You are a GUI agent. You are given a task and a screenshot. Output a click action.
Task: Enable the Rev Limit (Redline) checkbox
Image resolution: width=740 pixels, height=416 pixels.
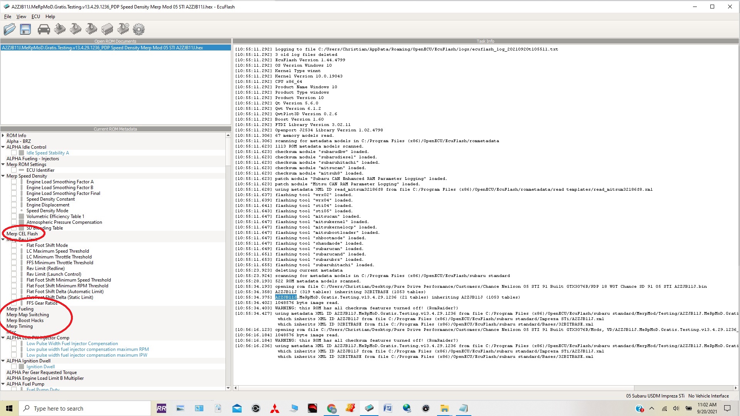click(x=14, y=268)
